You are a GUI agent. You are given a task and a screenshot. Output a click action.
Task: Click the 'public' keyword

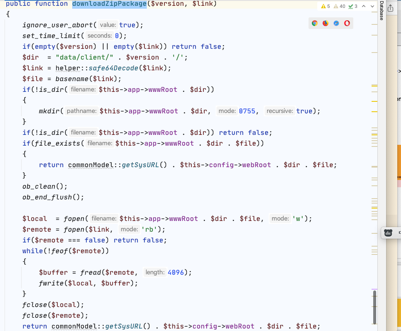click(18, 4)
